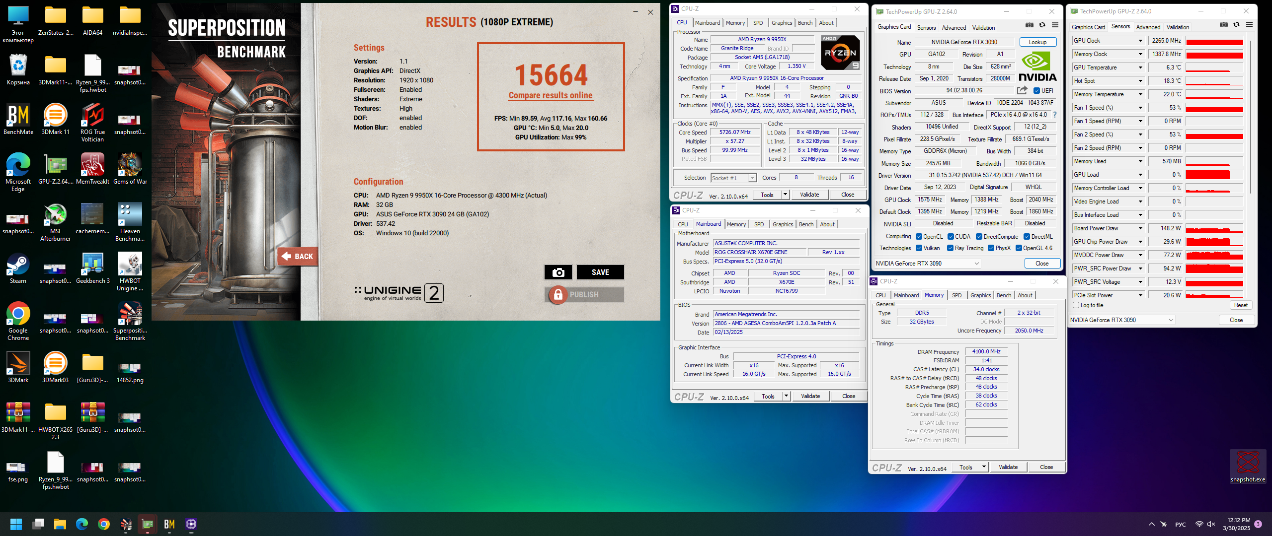Open Tools dropdown arrow in top CPU-Z window

(786, 195)
